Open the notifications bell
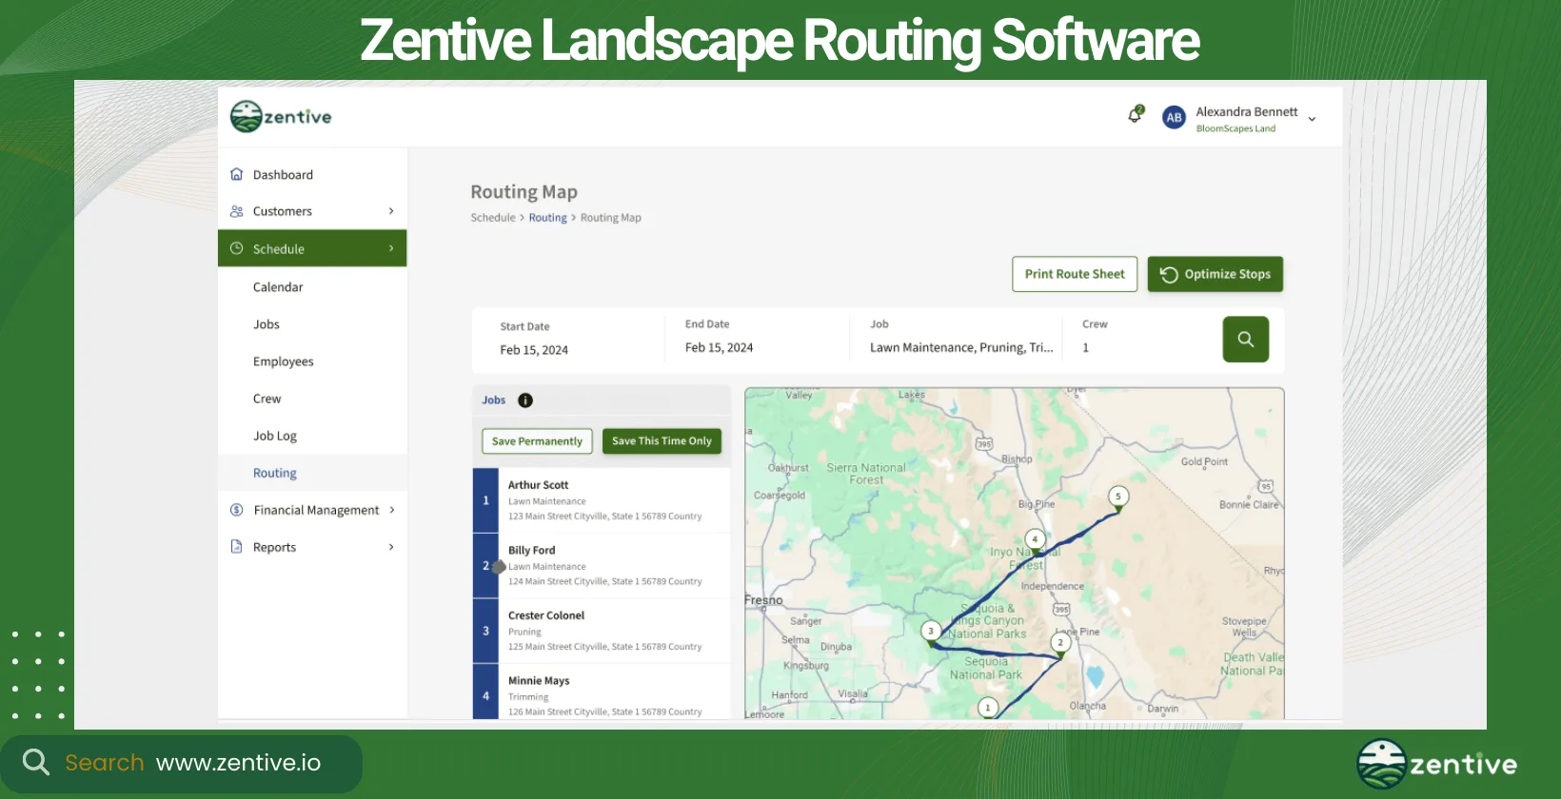 pyautogui.click(x=1135, y=115)
